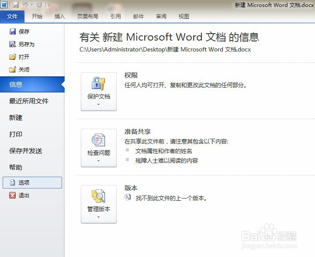
Task: Click the 管理版本 button label
Action: [99, 209]
